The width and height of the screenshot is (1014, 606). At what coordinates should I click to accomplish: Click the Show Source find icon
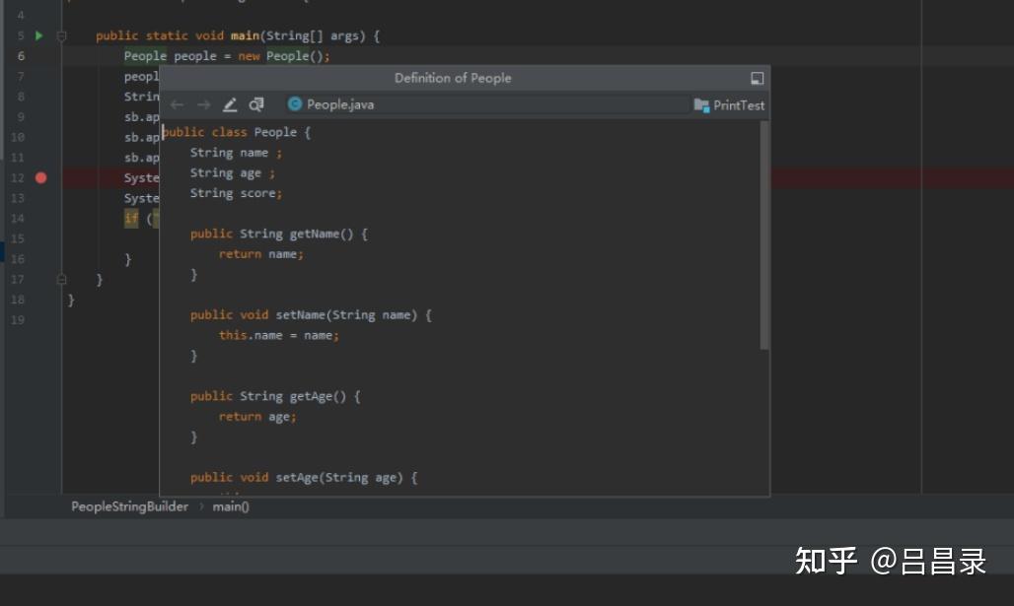pyautogui.click(x=256, y=104)
